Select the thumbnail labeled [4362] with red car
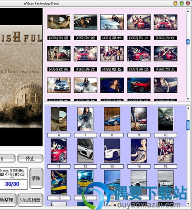 [x=139, y=22]
